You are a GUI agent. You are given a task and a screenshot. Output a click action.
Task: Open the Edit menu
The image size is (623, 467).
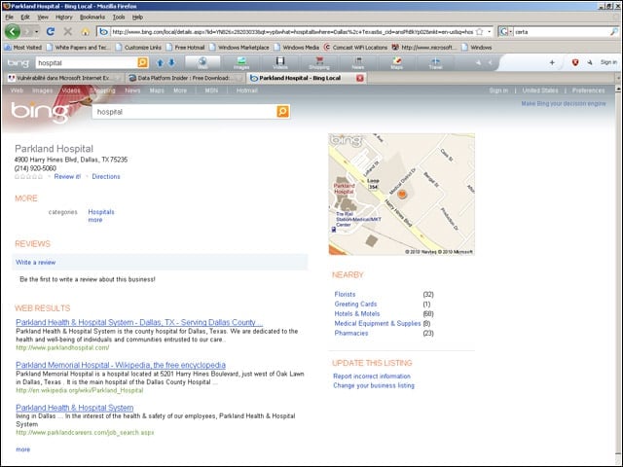coord(25,18)
